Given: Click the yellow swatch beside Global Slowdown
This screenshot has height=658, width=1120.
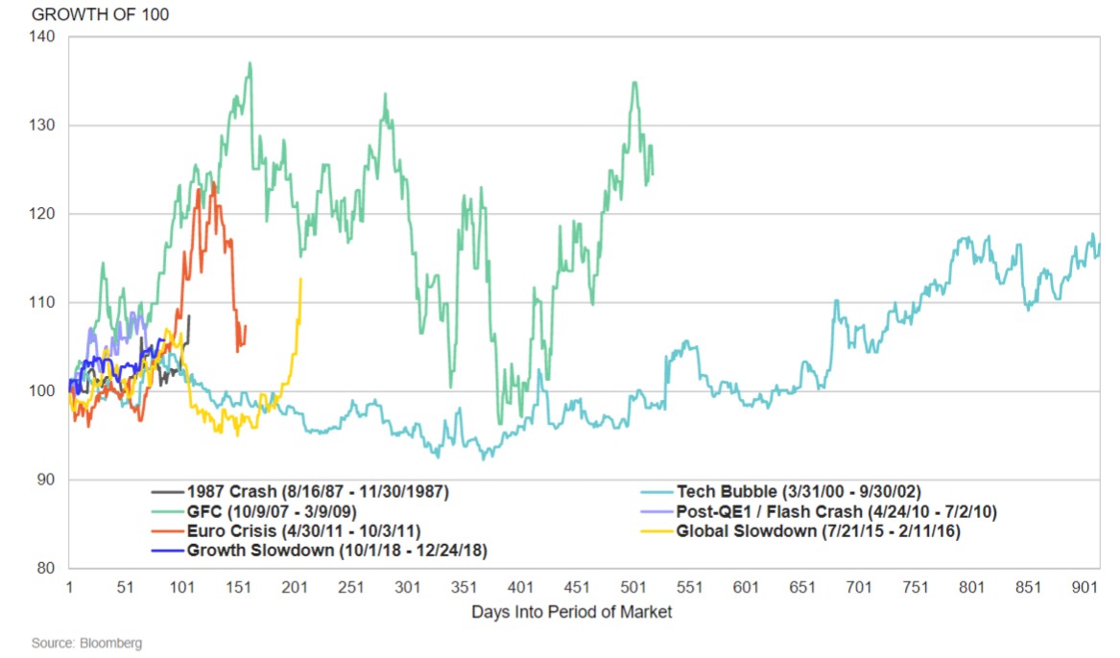Looking at the screenshot, I should 655,531.
